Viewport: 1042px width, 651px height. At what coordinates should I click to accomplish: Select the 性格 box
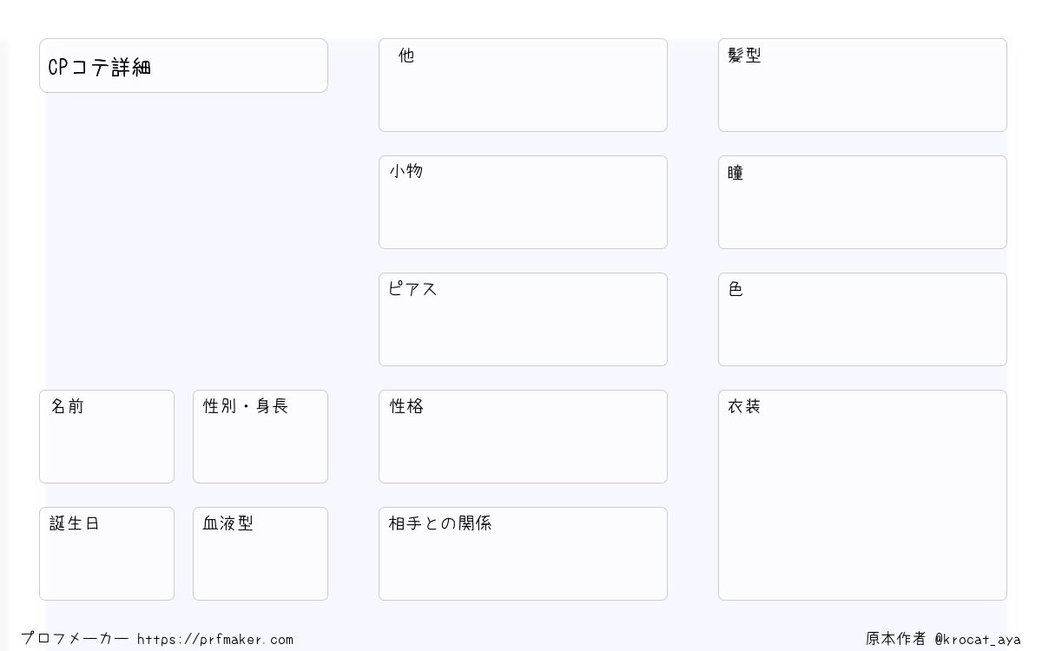click(523, 437)
